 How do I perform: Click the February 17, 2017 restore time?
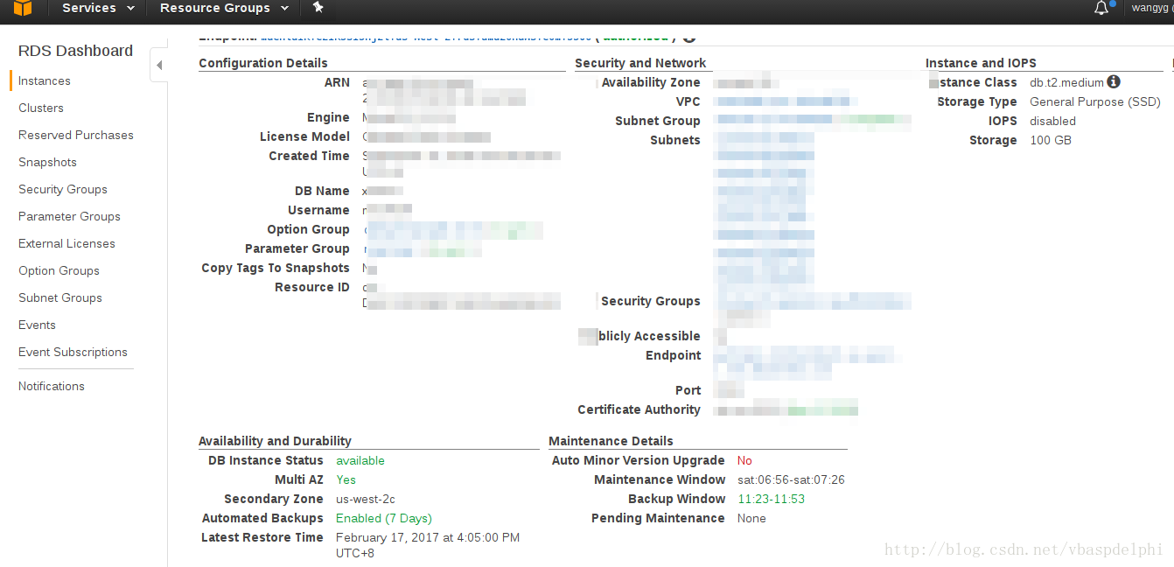pos(428,545)
